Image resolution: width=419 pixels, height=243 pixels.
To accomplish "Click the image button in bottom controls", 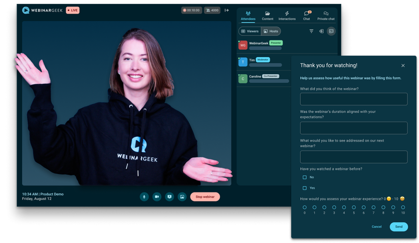I will (182, 197).
